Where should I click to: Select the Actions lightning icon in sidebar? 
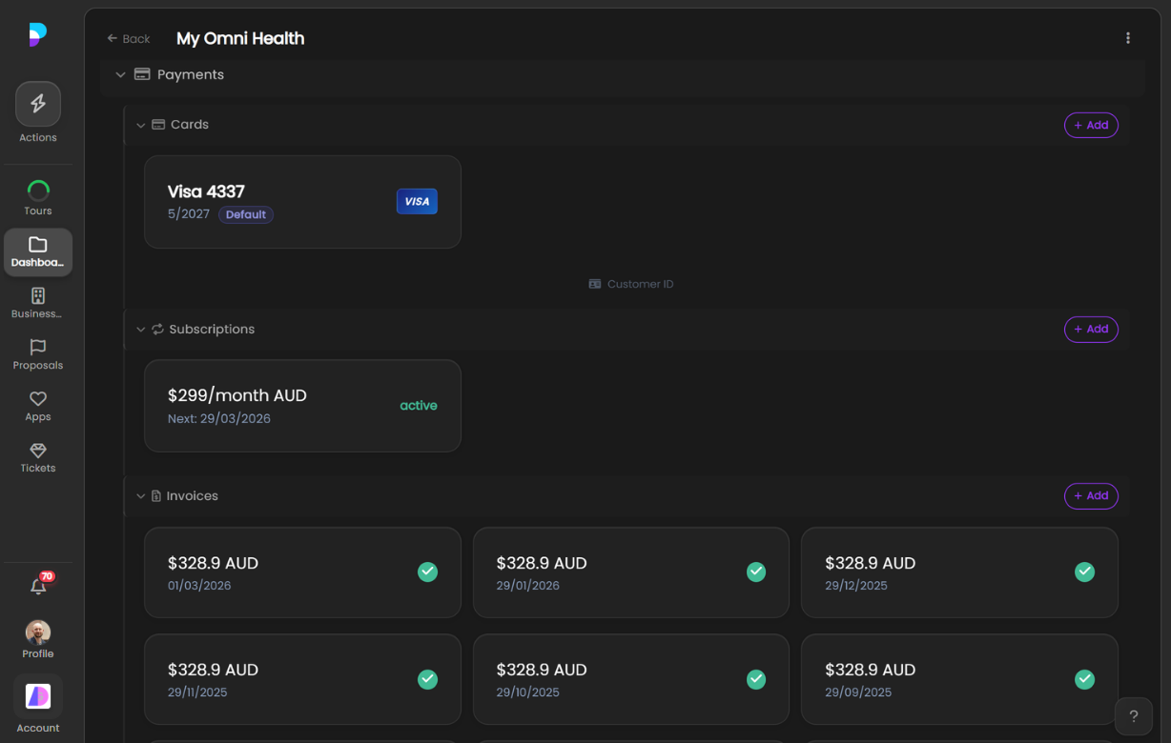37,103
